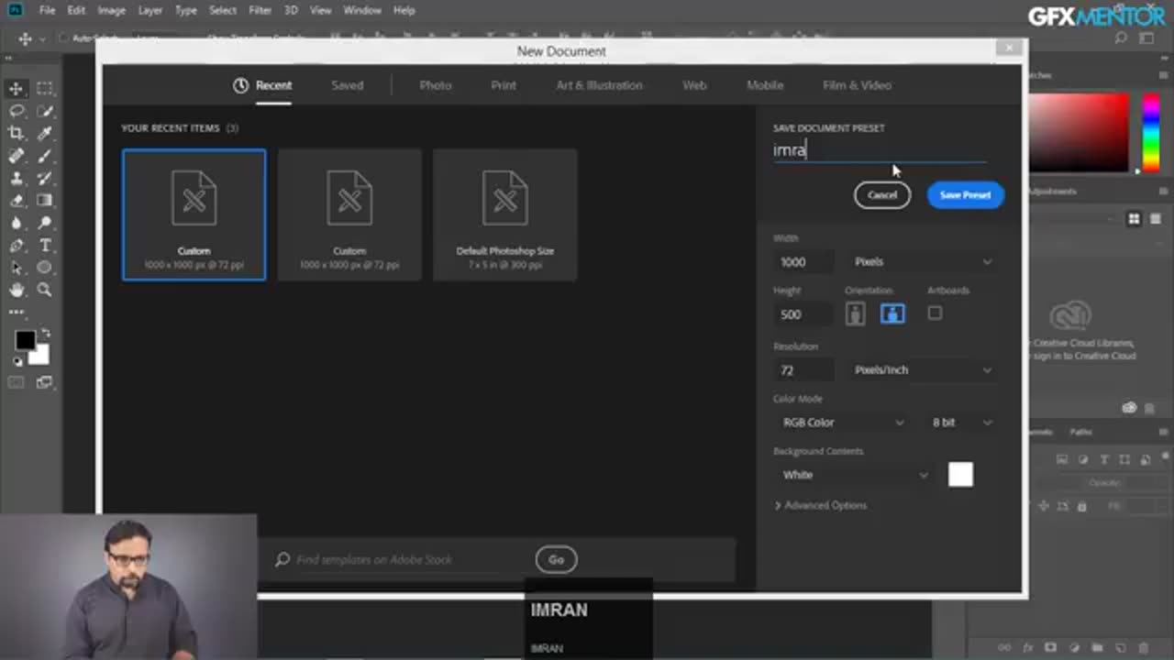Open the File menu

(x=47, y=10)
